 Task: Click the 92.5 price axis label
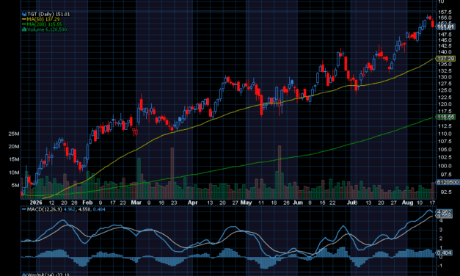click(447, 192)
